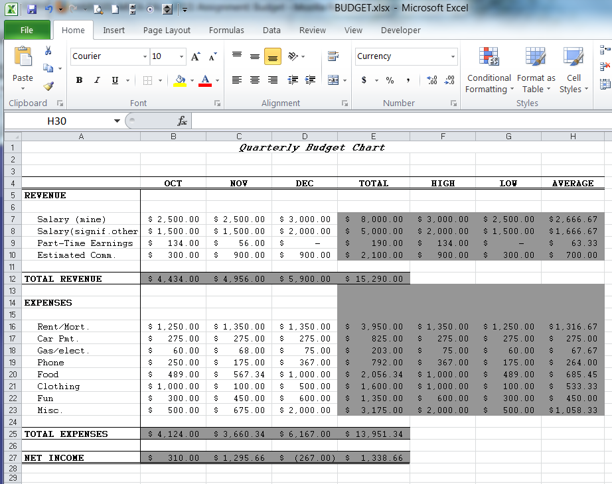This screenshot has height=484, width=612.
Task: Toggle Bottom Align highlighted icon
Action: tap(273, 56)
